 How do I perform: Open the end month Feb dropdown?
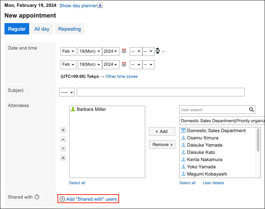tap(68, 65)
